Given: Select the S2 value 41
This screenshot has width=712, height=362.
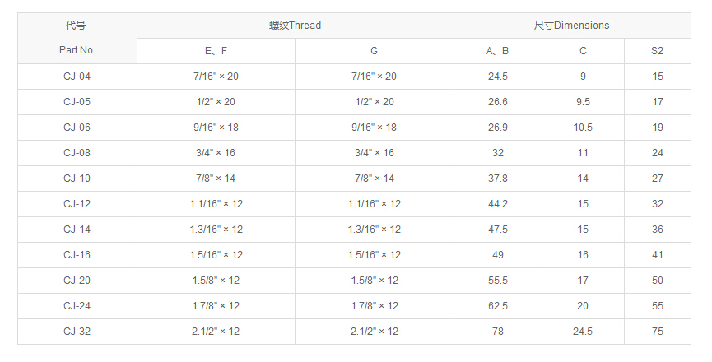Looking at the screenshot, I should click(x=657, y=255).
